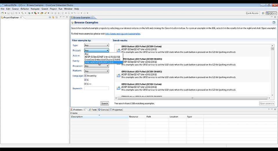Click the New project toolbar icon
278x151 pixels.
click(x=3, y=13)
